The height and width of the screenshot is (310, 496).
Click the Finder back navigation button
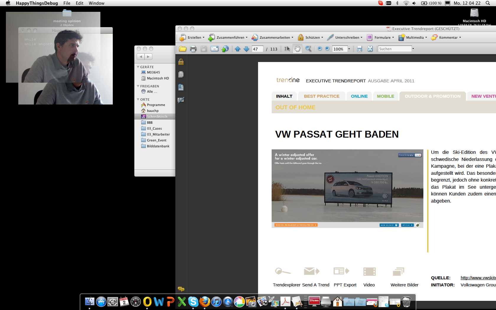141,57
